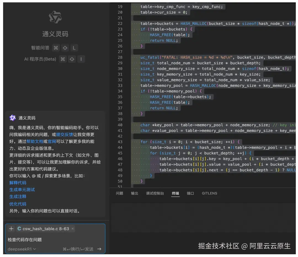The height and width of the screenshot is (257, 298).
Task: Click the 优化代码 link
Action: pos(18,204)
